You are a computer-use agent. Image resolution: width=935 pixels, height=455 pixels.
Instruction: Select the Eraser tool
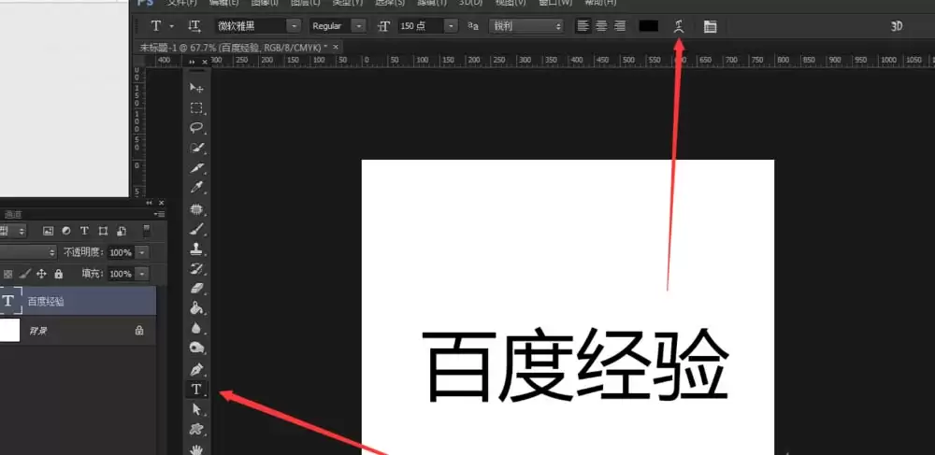click(196, 289)
